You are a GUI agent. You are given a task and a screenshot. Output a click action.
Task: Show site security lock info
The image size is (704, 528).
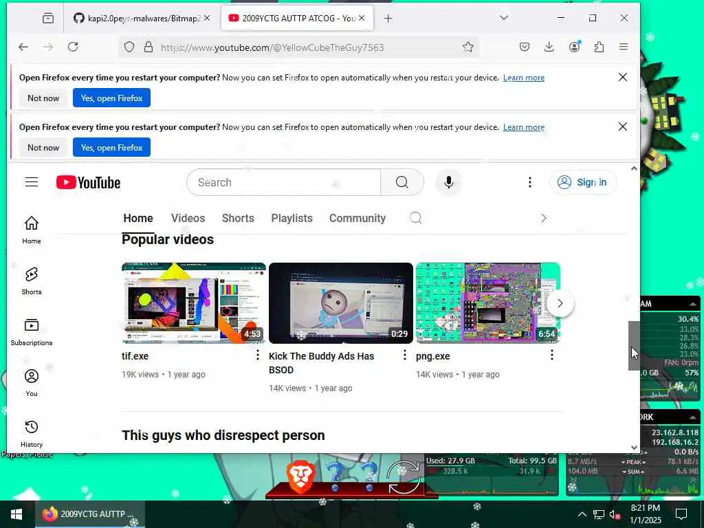(148, 47)
